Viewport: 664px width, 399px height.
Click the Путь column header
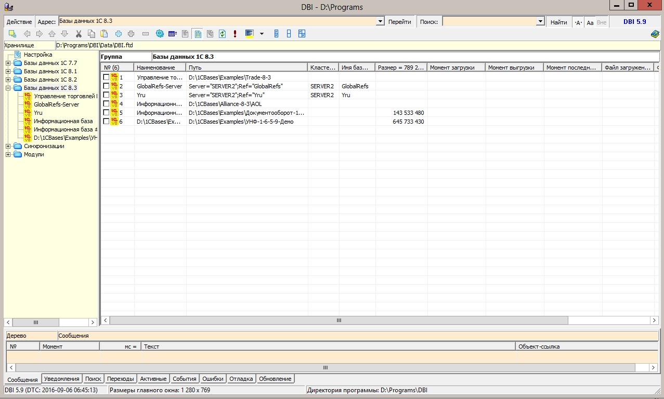pos(247,68)
